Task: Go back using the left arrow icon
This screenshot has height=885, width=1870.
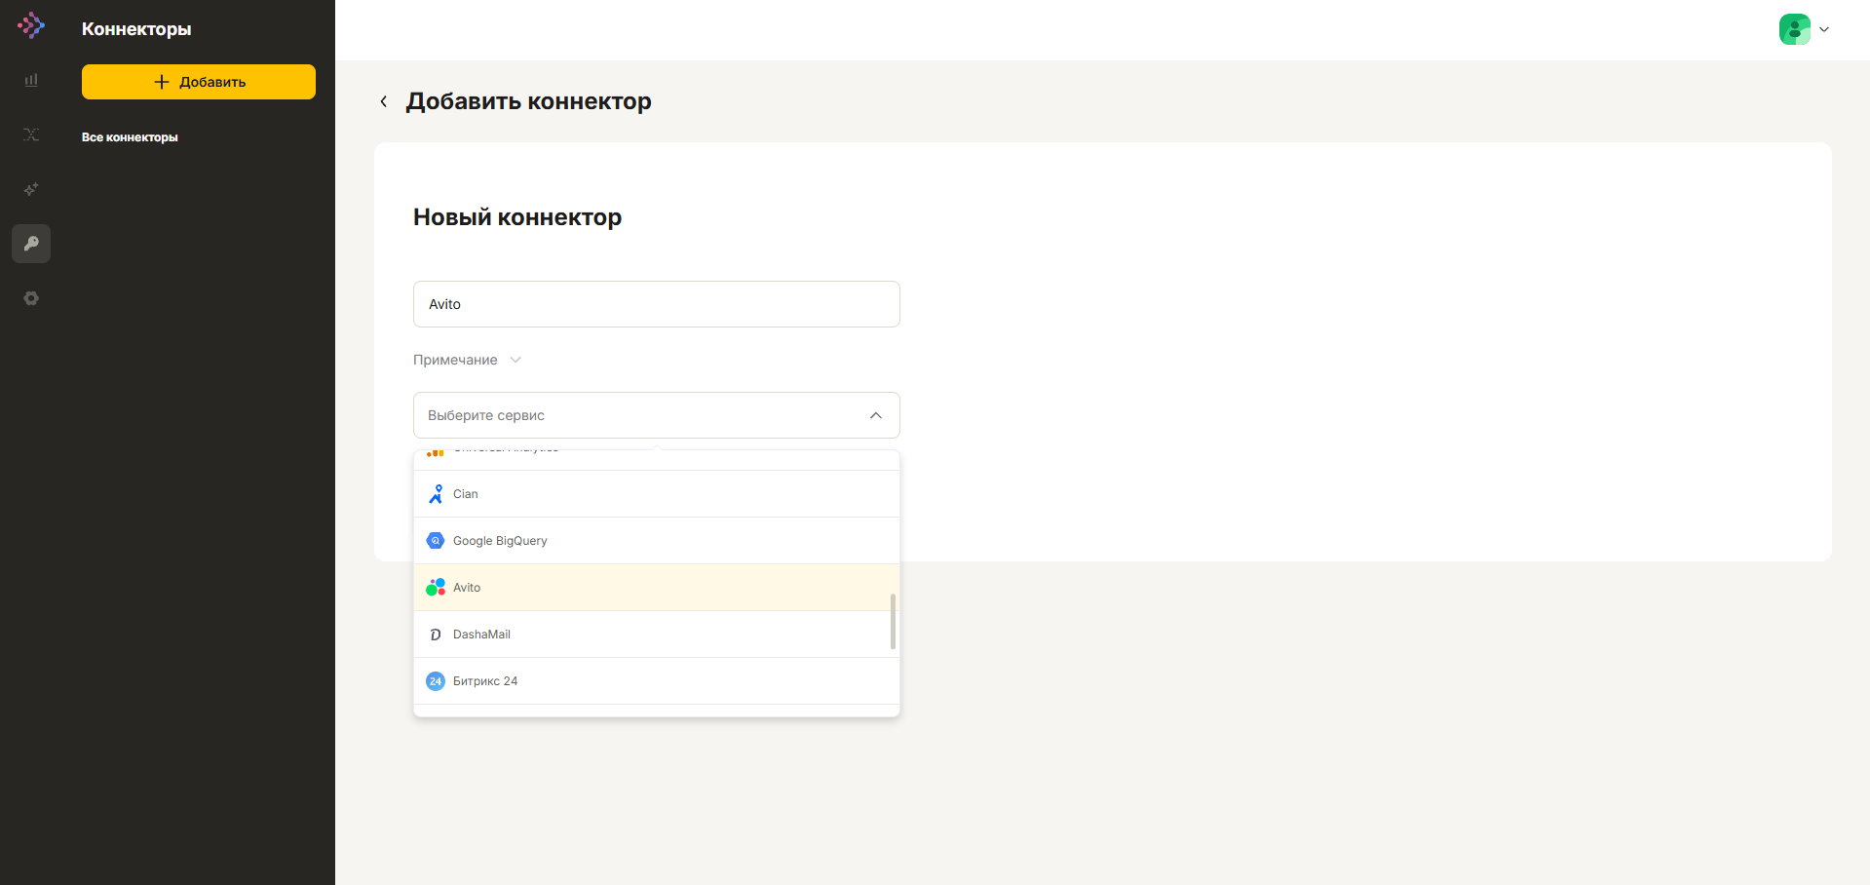Action: pos(384,101)
